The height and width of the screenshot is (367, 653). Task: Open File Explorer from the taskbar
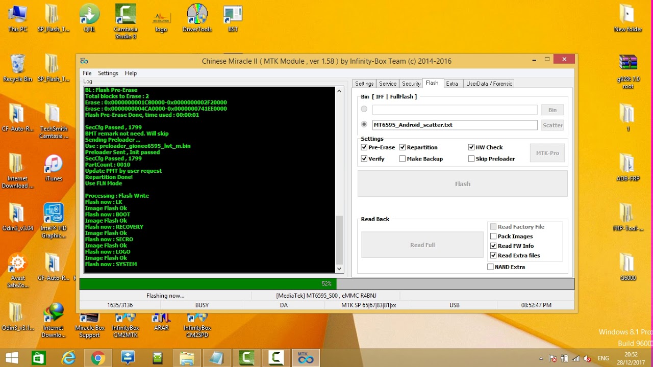(x=187, y=358)
